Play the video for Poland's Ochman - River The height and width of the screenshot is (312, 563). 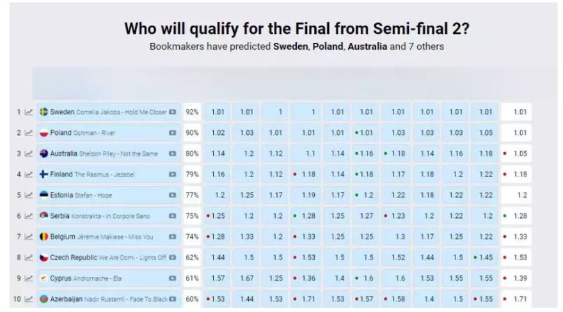pyautogui.click(x=172, y=133)
